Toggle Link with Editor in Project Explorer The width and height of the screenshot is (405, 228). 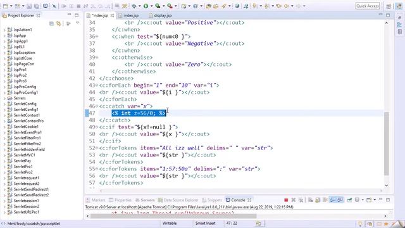(x=59, y=24)
